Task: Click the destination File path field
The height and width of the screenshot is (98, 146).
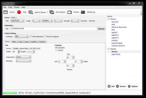Action: click(x=53, y=28)
